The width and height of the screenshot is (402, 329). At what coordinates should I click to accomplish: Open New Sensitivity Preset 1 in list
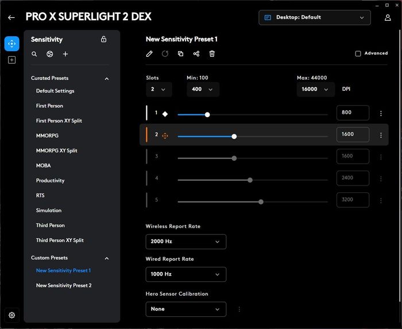coord(63,270)
